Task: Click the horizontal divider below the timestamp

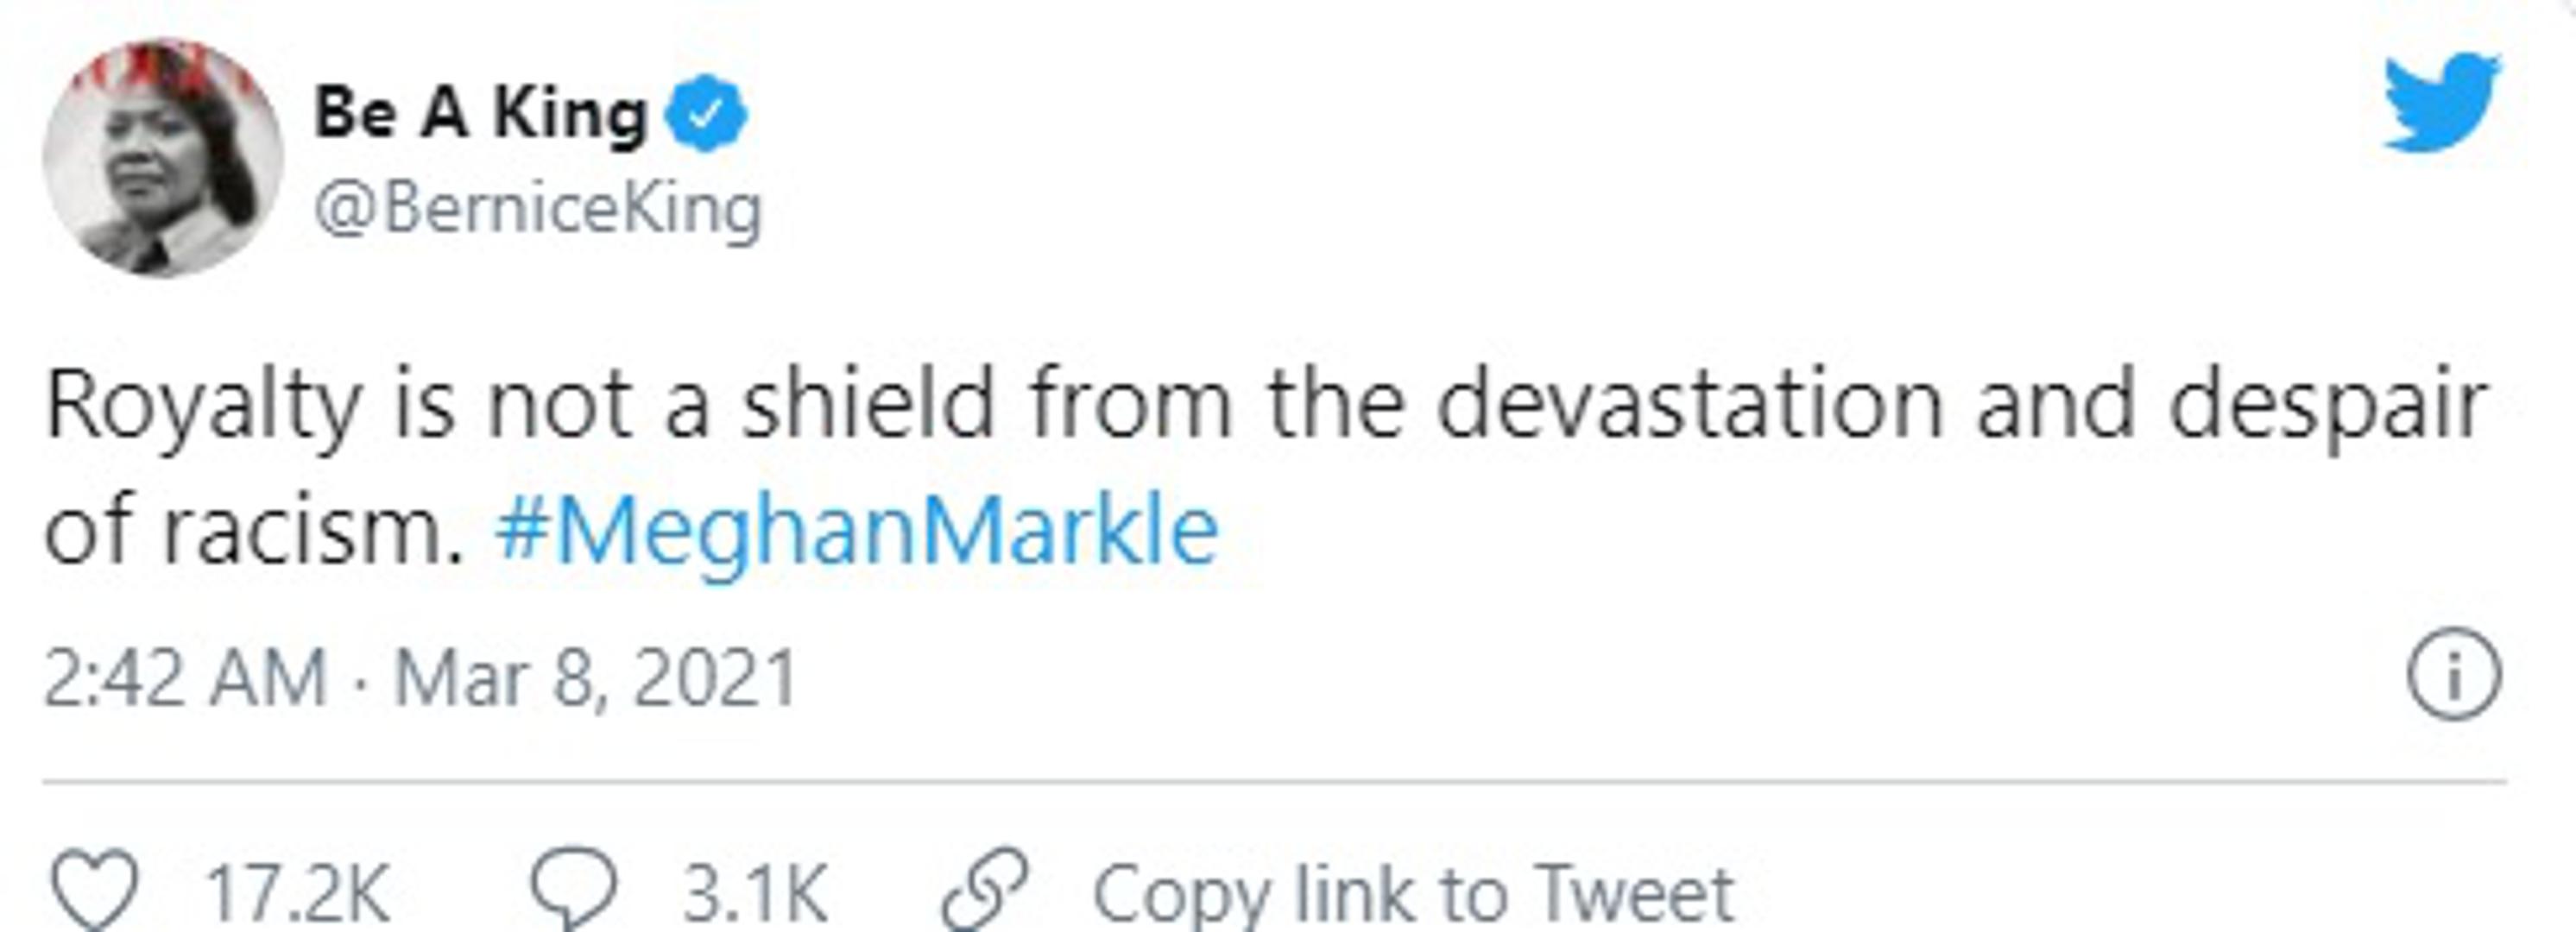Action: tap(1274, 781)
